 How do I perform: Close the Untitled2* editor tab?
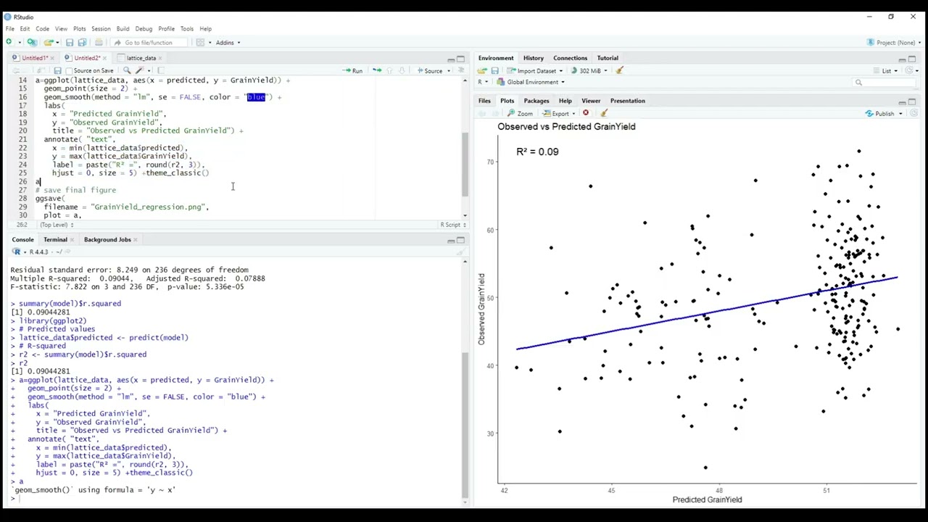104,58
